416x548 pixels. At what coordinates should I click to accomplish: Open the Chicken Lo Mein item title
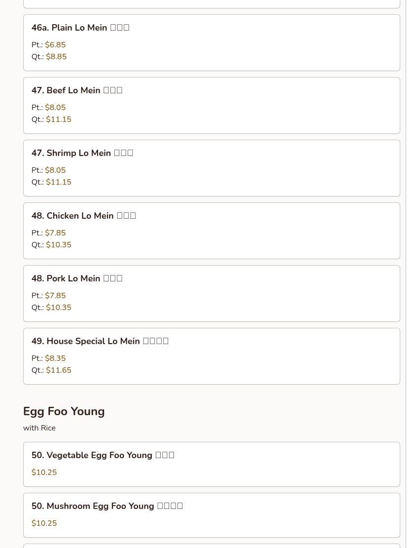coord(84,216)
